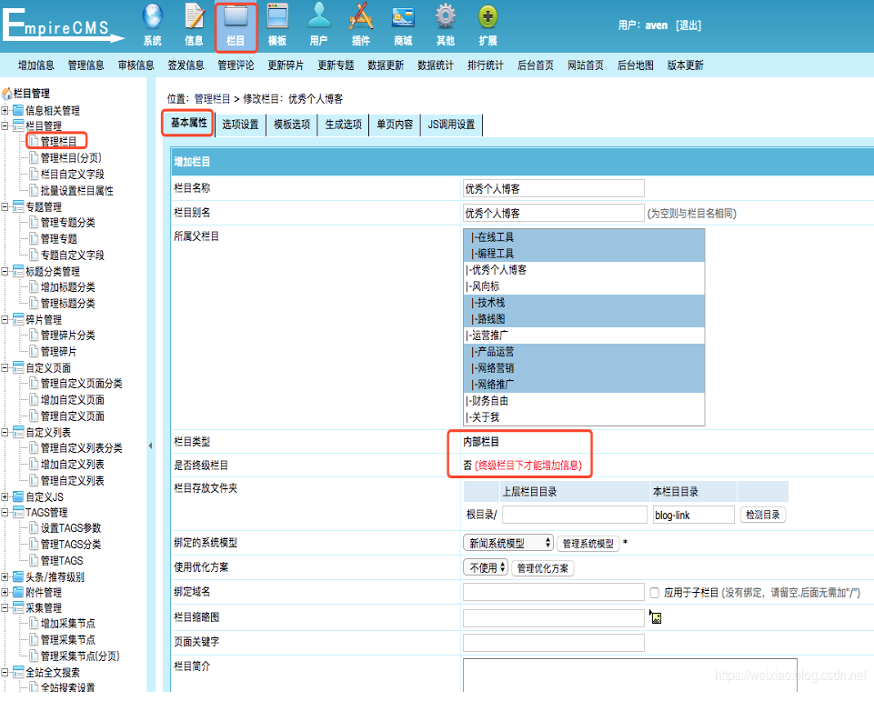This screenshot has height=701, width=874.
Task: Click the 检测目录 button
Action: tap(763, 515)
